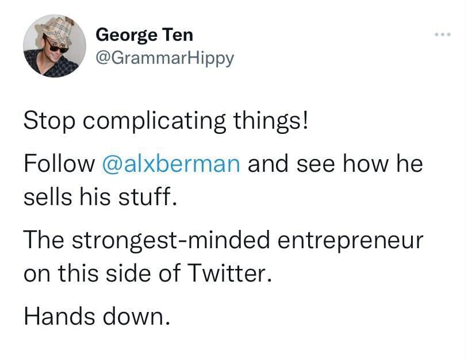Viewport: 468px width, 358px height.
Task: Click the word "entrepreneur" in the tweet
Action: coord(350,240)
